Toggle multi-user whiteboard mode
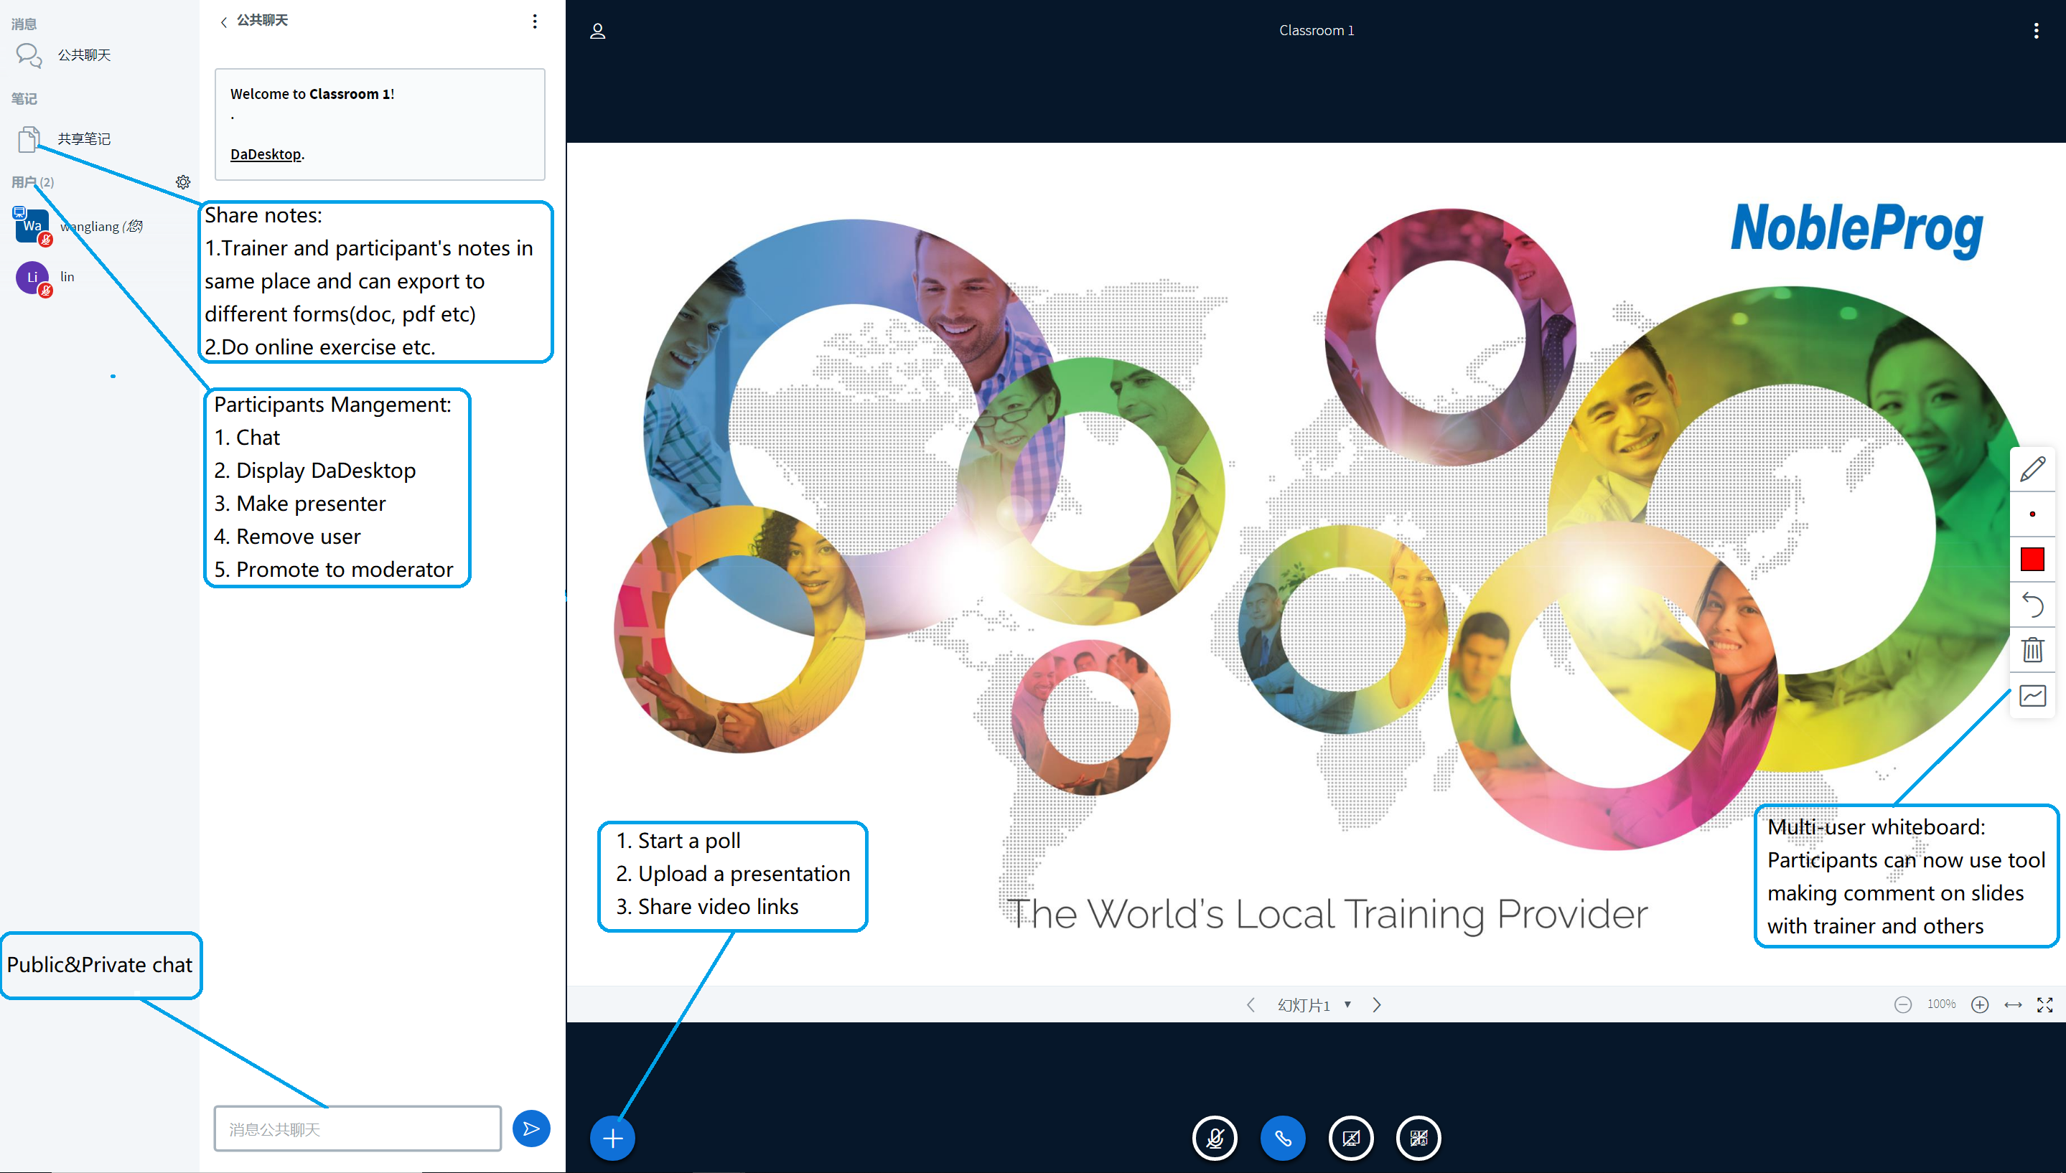This screenshot has width=2066, height=1173. [x=2032, y=695]
